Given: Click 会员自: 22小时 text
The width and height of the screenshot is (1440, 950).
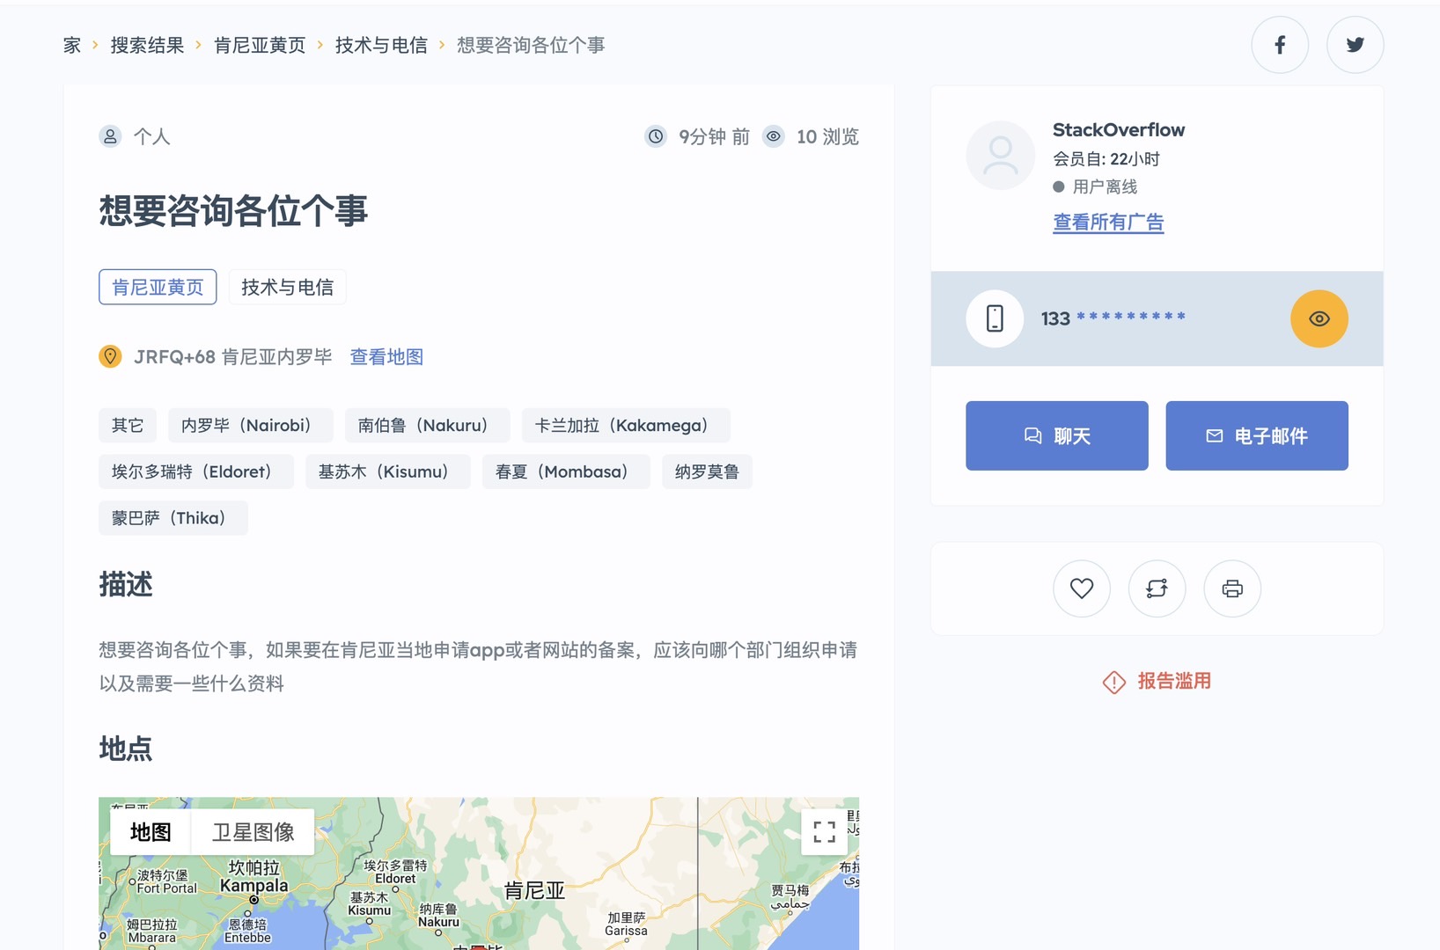Looking at the screenshot, I should pyautogui.click(x=1106, y=159).
